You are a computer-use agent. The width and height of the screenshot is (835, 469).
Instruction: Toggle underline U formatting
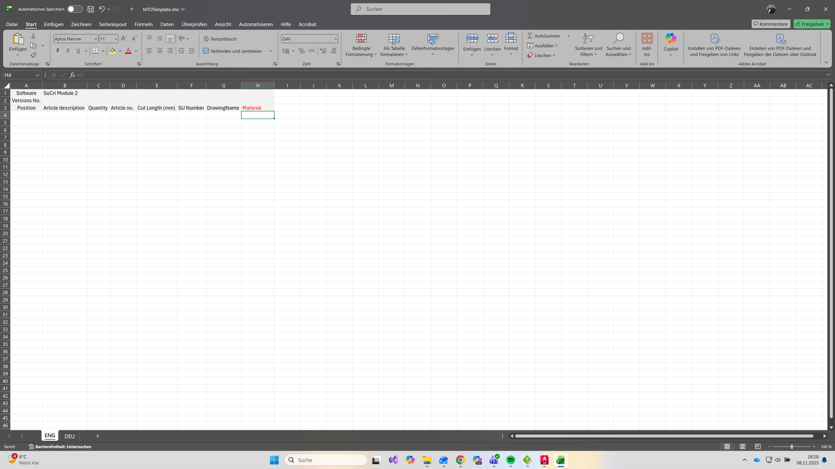[x=78, y=51]
